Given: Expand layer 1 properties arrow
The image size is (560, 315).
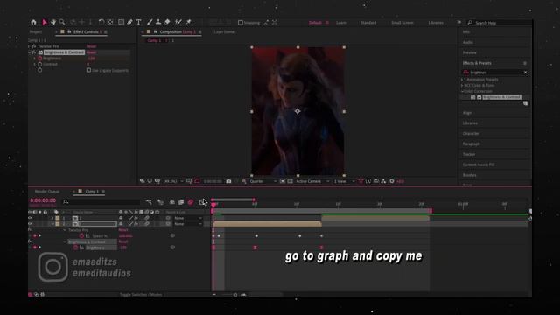Looking at the screenshot, I should pyautogui.click(x=52, y=218).
